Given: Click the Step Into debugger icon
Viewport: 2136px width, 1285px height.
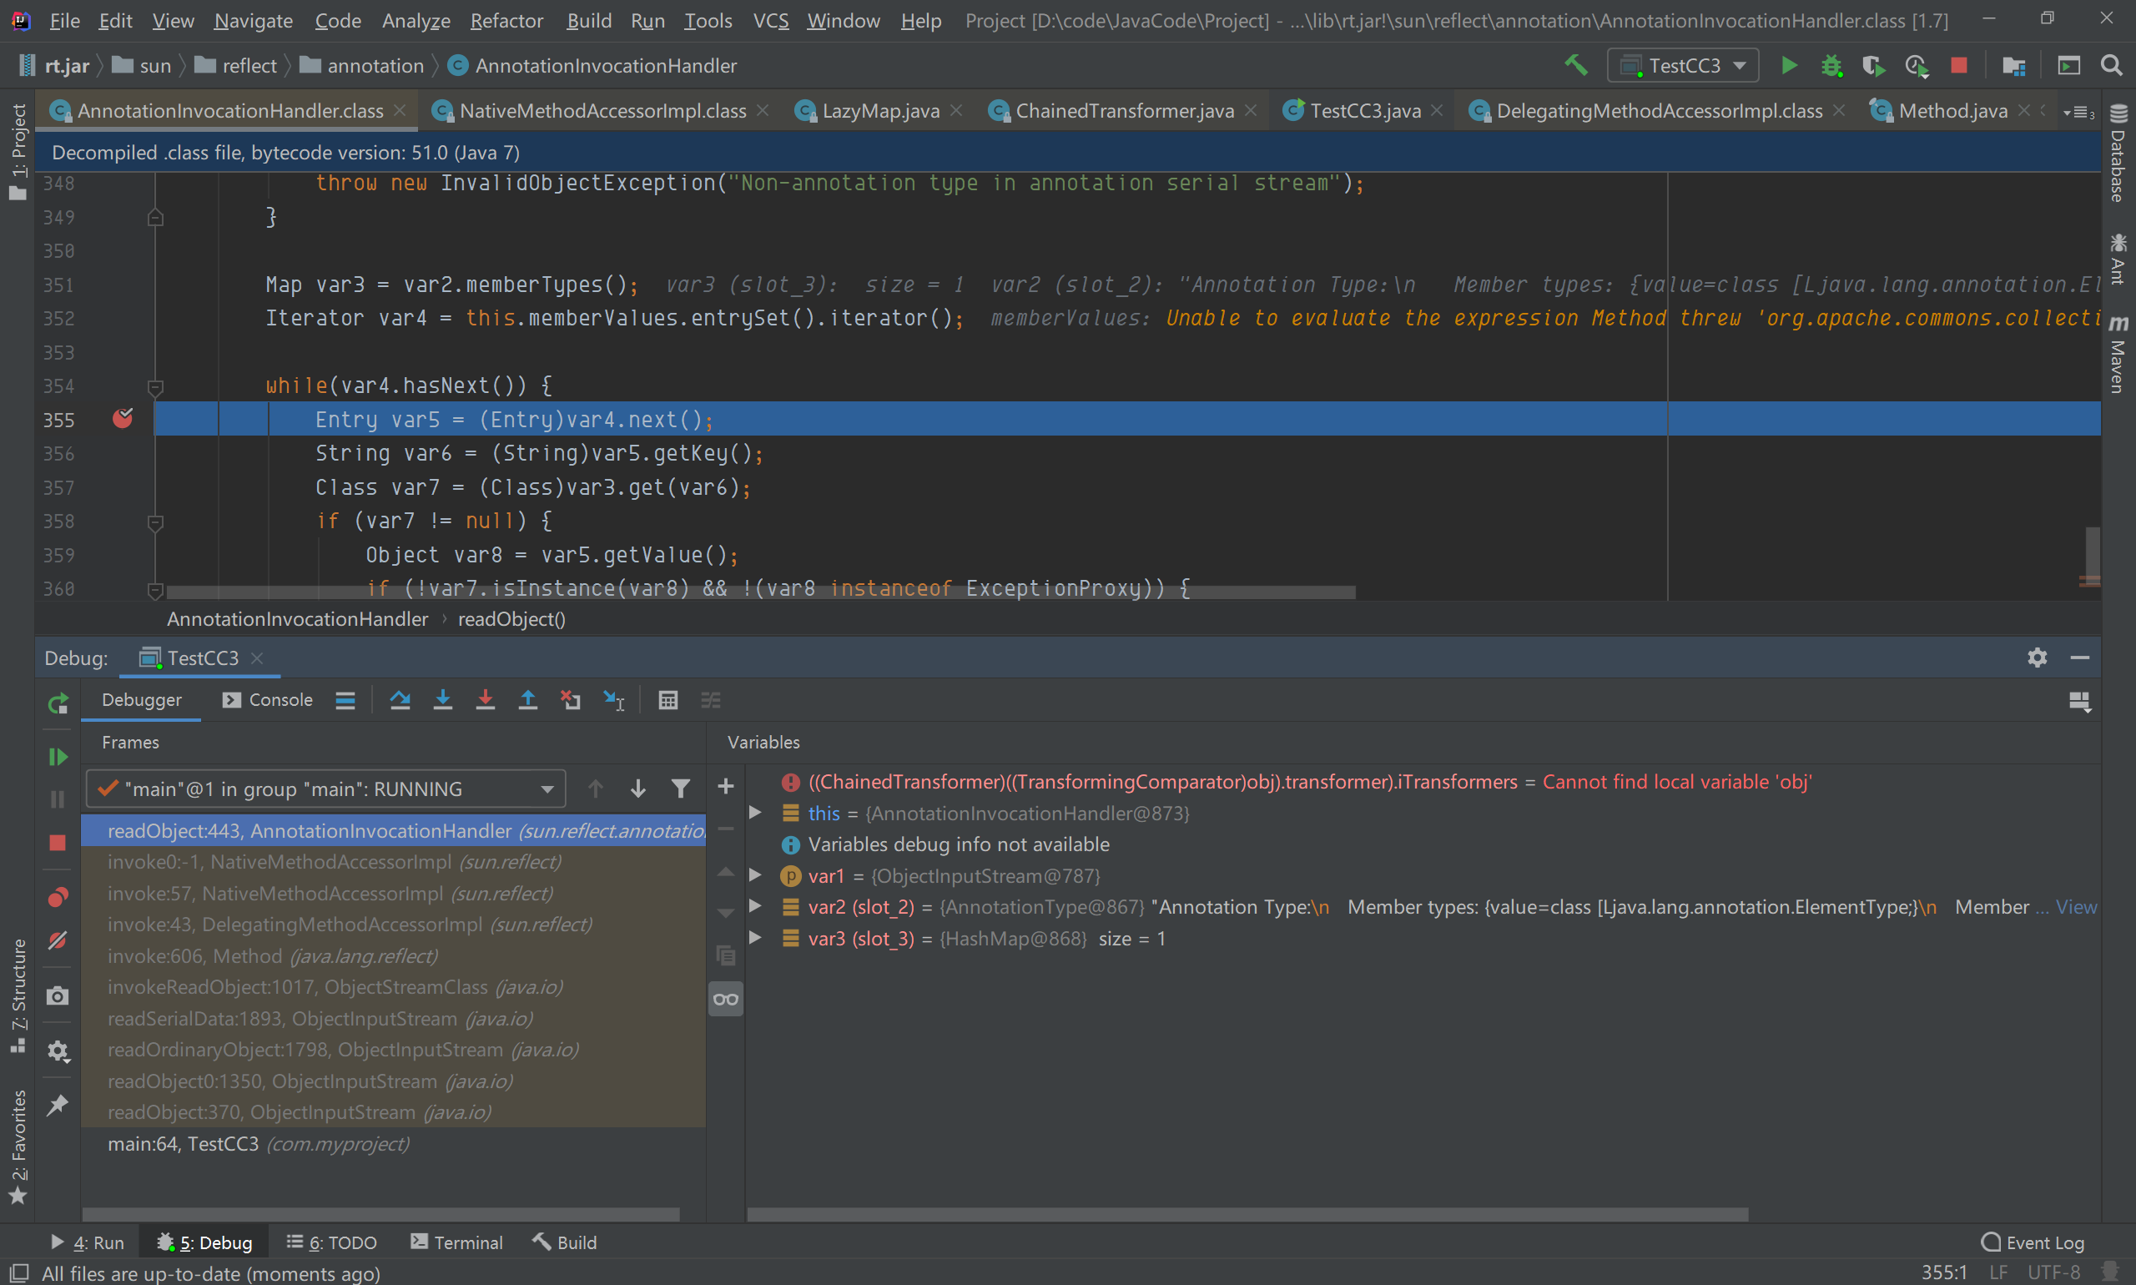Looking at the screenshot, I should 442,699.
